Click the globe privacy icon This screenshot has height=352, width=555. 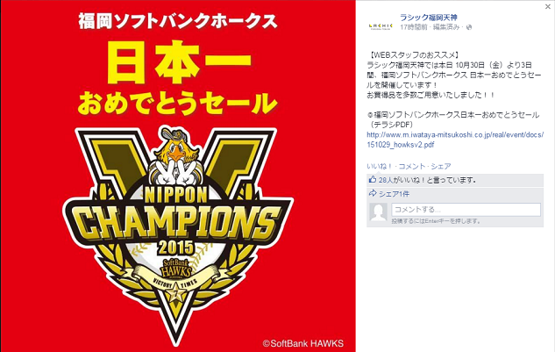(469, 27)
